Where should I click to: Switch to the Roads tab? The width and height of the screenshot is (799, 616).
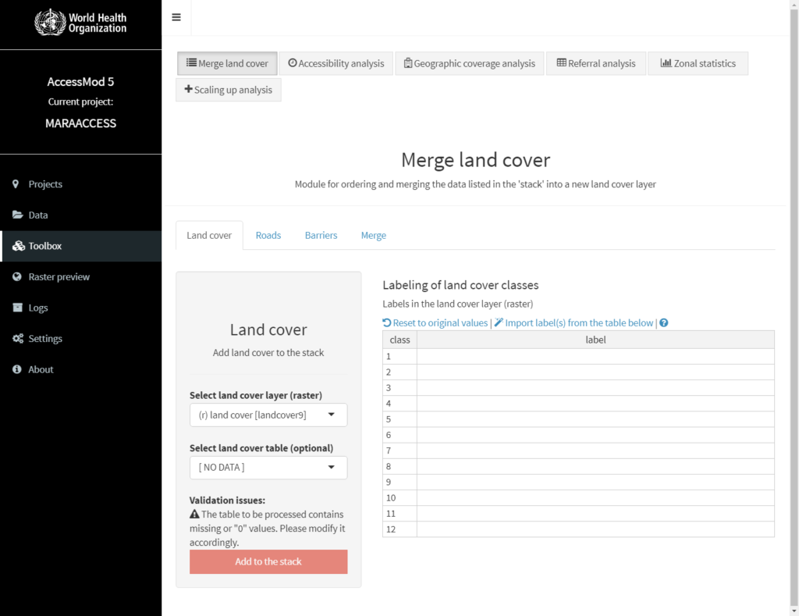[x=268, y=235]
